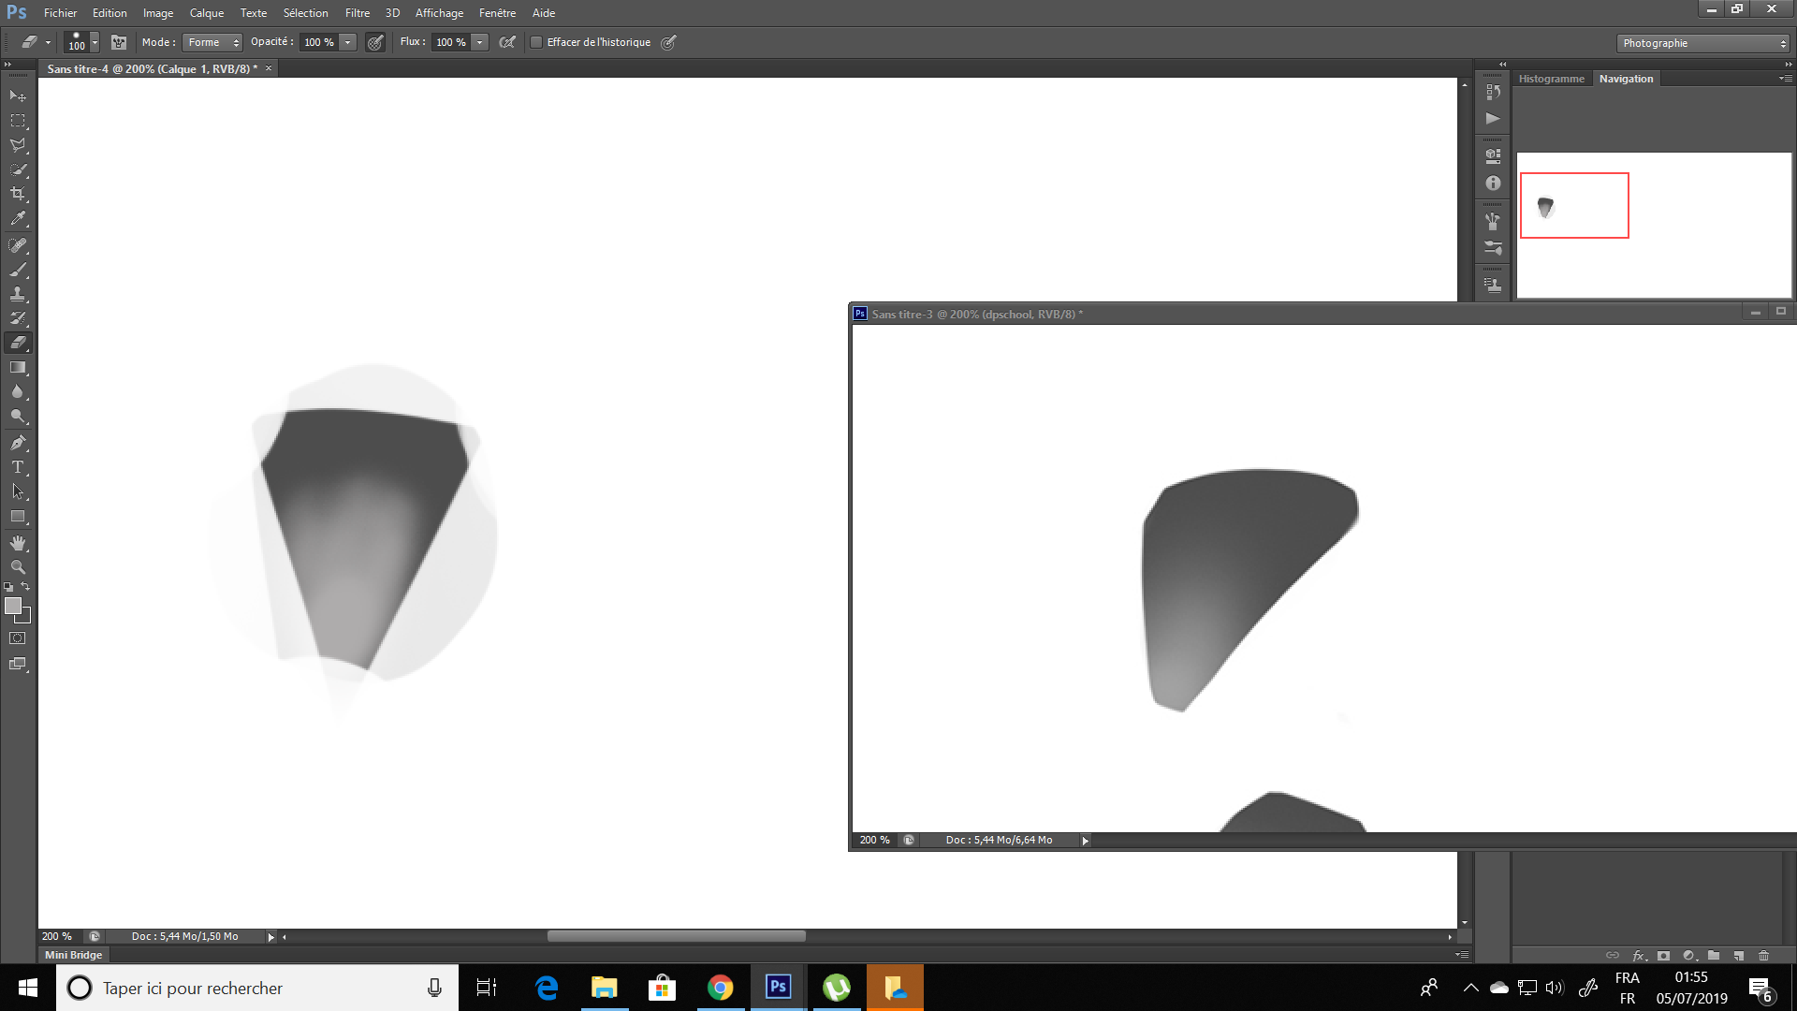
Task: Switch to the Histogramme tab
Action: (1551, 79)
